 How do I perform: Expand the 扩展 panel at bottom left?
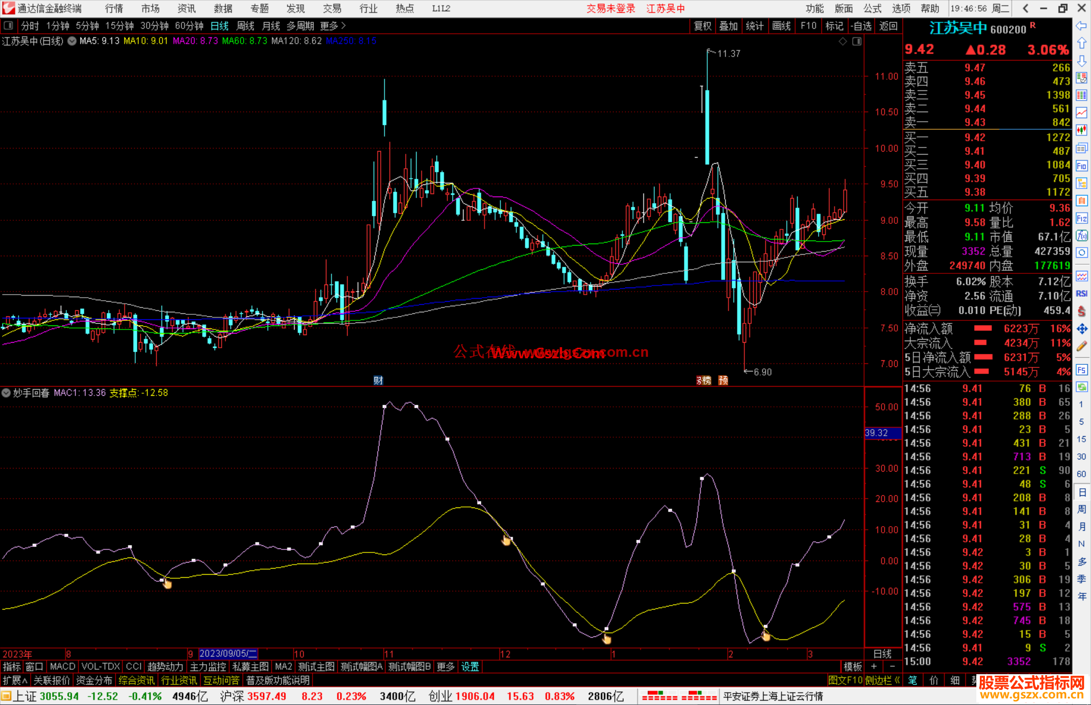15,680
